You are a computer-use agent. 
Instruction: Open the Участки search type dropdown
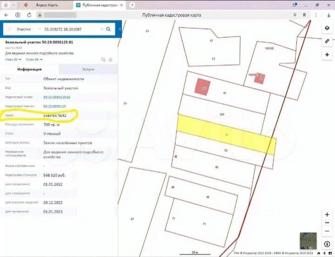(29, 29)
